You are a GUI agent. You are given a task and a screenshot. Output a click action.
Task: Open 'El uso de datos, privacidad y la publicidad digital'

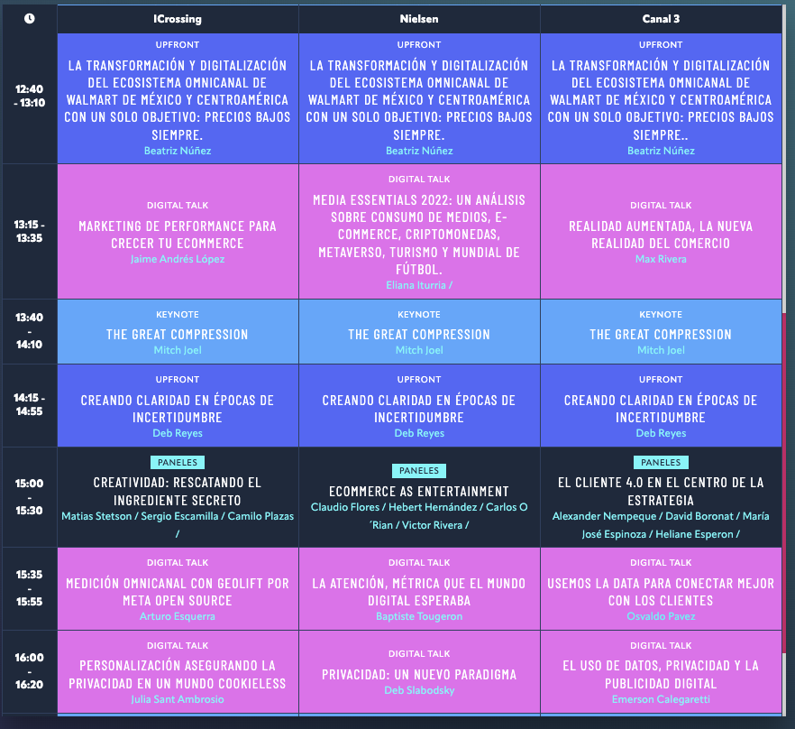click(x=661, y=675)
